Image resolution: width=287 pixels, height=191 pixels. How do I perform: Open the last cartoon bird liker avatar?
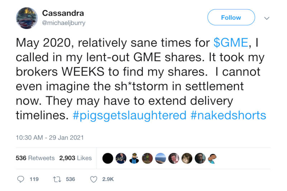tap(212, 158)
